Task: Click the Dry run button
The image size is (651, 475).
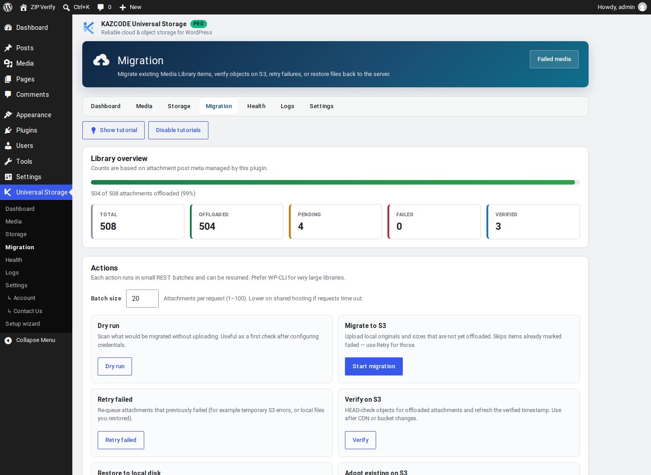Action: coord(115,366)
